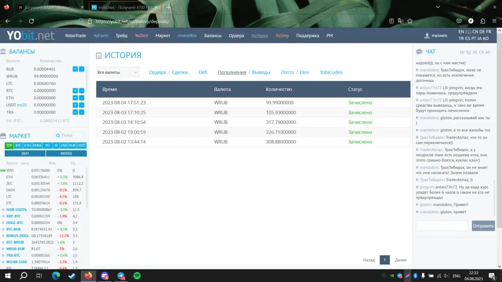Click the deposit plus button for USDT

point(75,105)
